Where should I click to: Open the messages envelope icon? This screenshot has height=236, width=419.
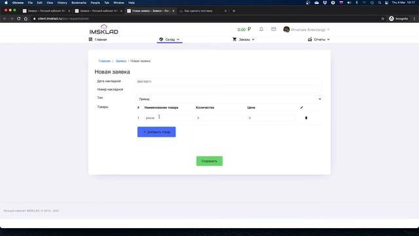[274, 29]
